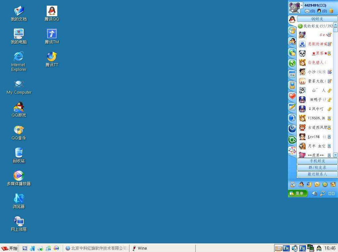Click the Hi bubble icon in QQ toolbar
Screen dimensions: 338x252
tap(317, 184)
